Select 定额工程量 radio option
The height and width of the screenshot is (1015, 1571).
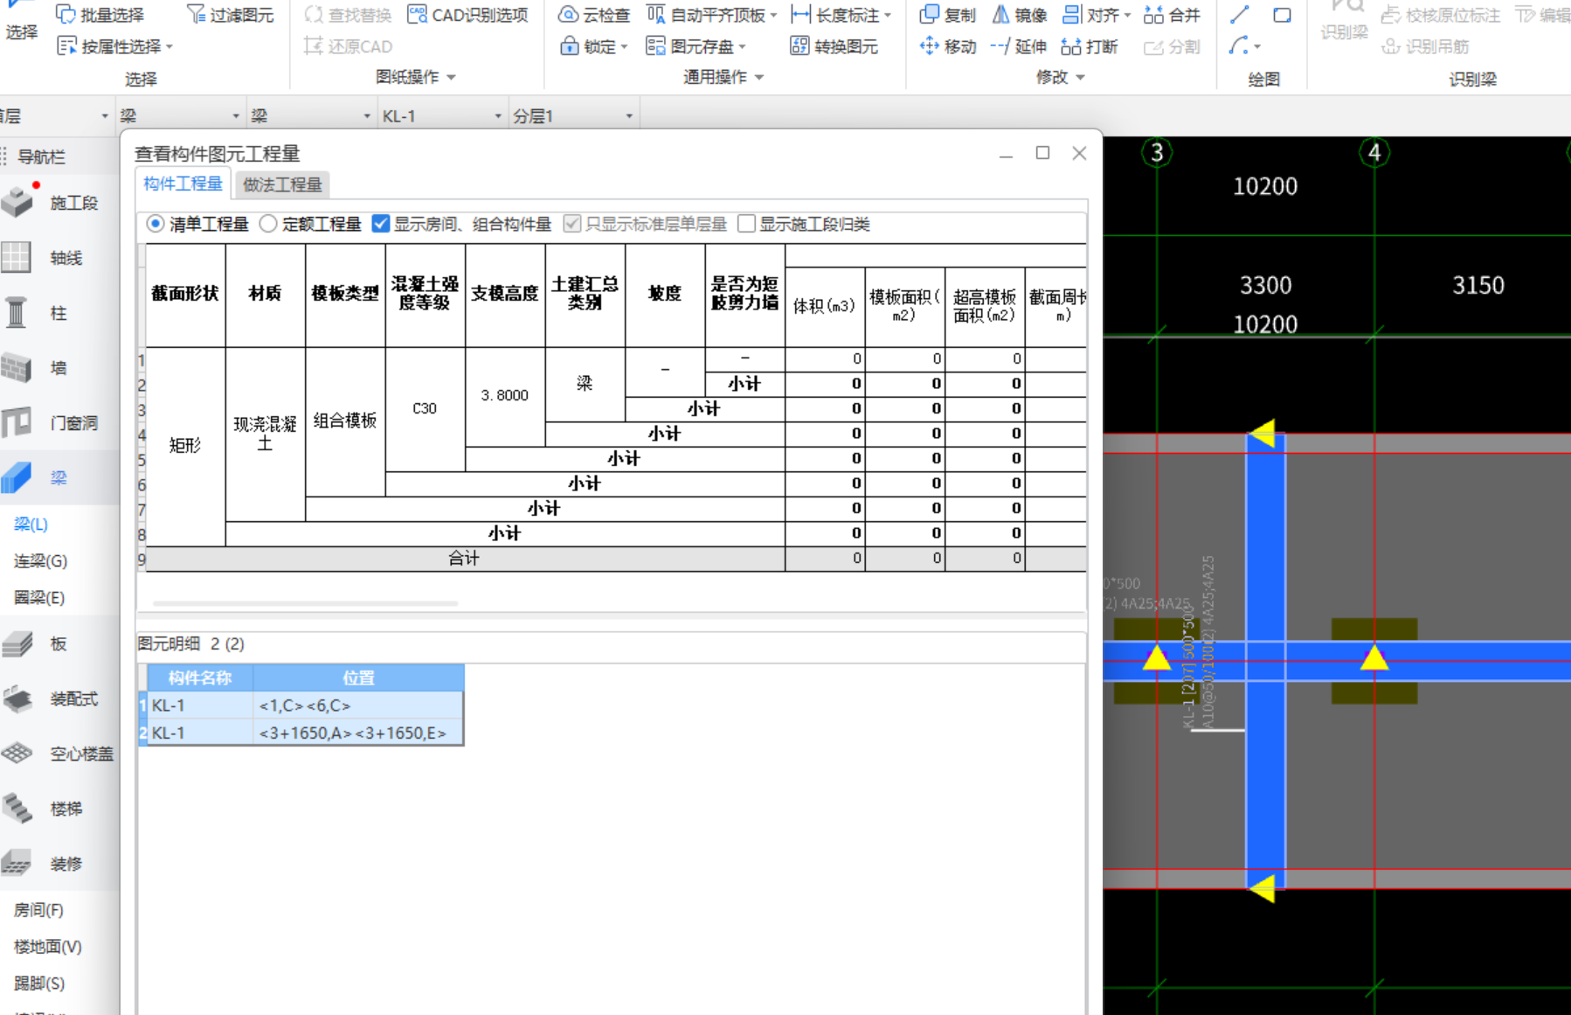coord(268,224)
